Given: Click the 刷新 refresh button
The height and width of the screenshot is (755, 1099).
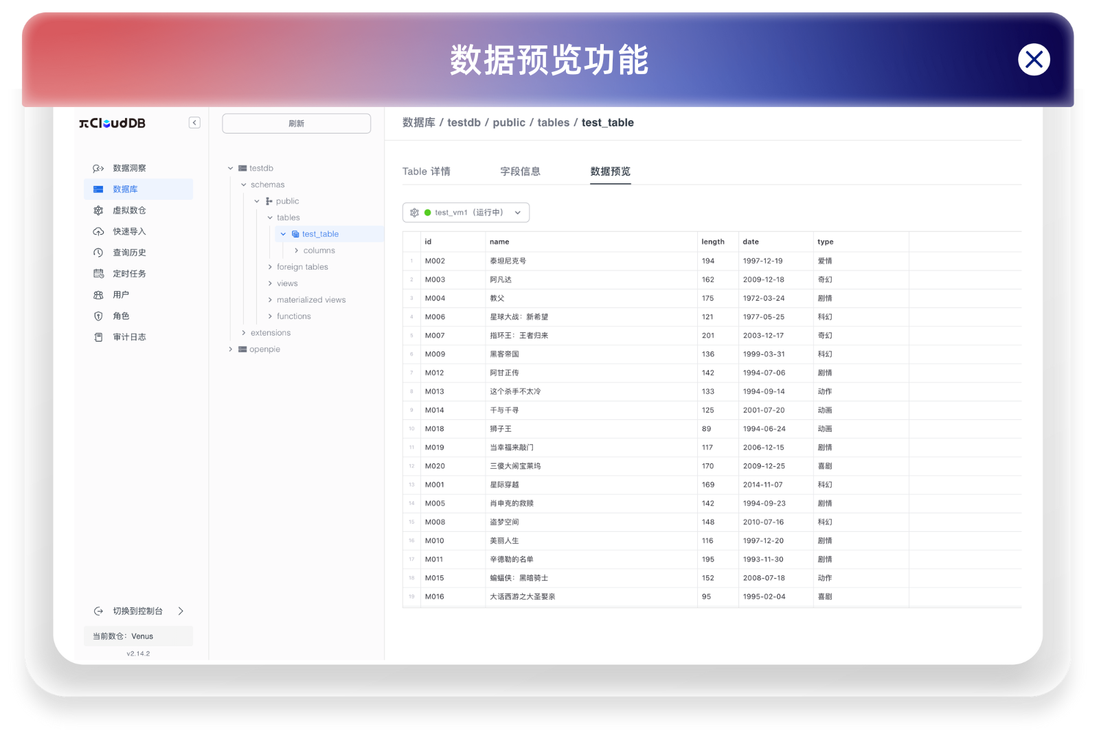Looking at the screenshot, I should click(297, 124).
